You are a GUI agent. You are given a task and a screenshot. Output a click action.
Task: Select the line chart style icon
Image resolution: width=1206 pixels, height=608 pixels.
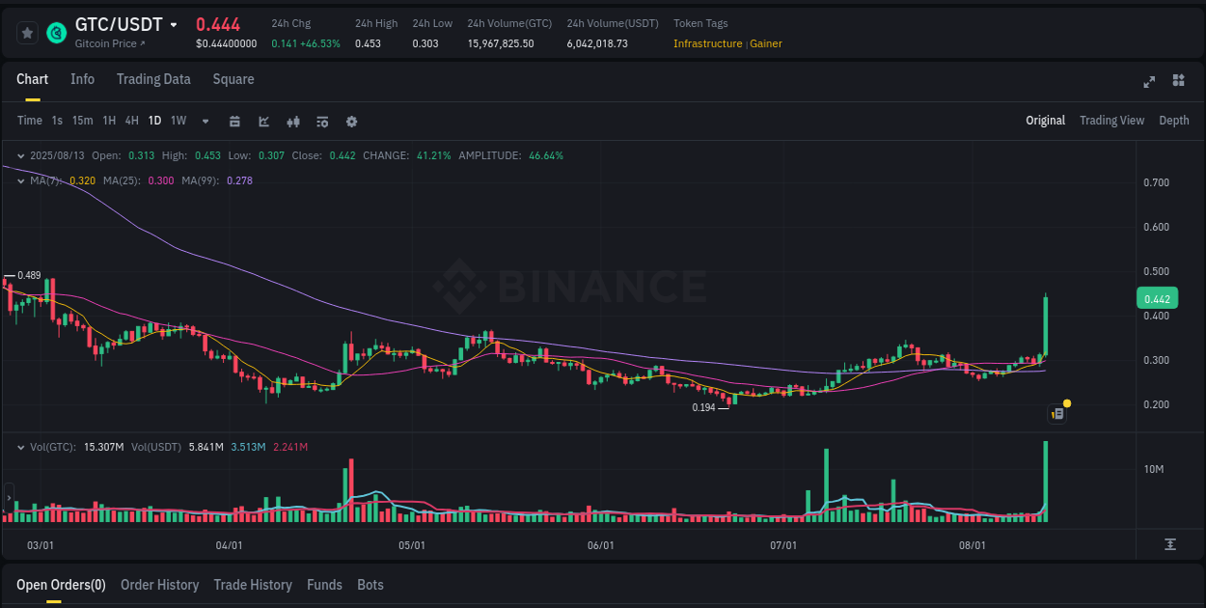pos(263,122)
